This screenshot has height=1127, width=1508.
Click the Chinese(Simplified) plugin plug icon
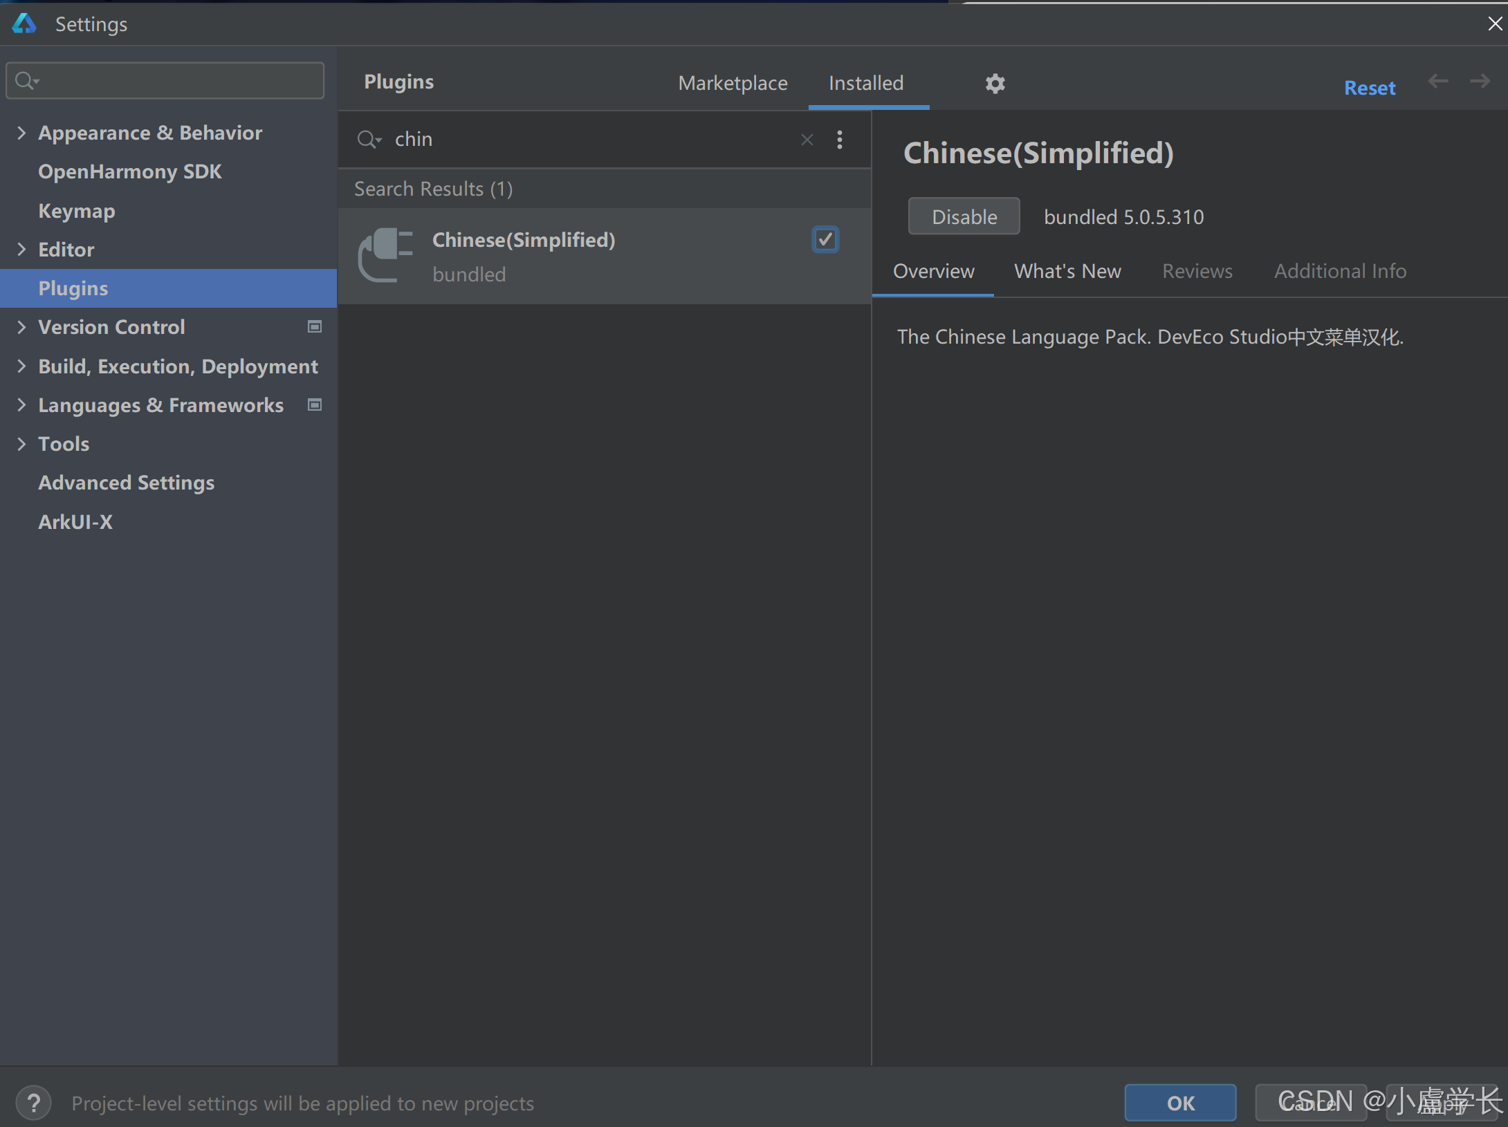coord(385,255)
